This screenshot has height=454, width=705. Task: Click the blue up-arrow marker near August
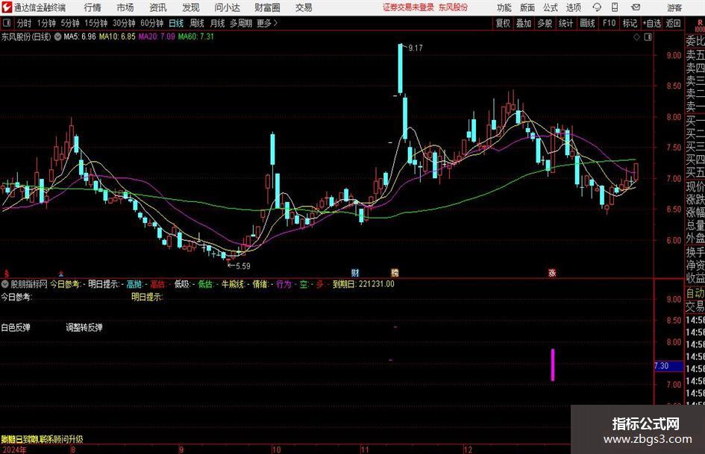pos(61,273)
